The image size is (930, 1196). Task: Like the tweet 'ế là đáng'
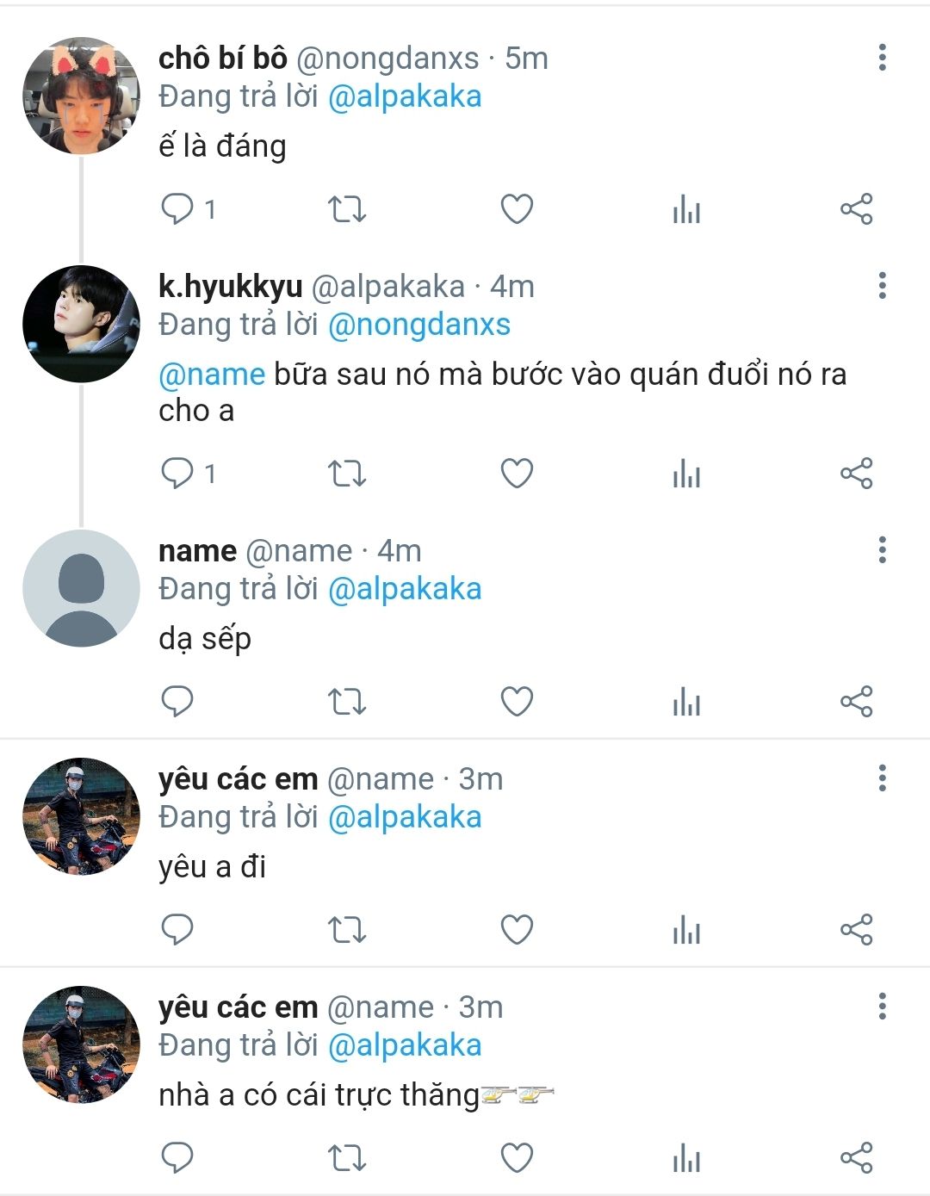pyautogui.click(x=517, y=209)
